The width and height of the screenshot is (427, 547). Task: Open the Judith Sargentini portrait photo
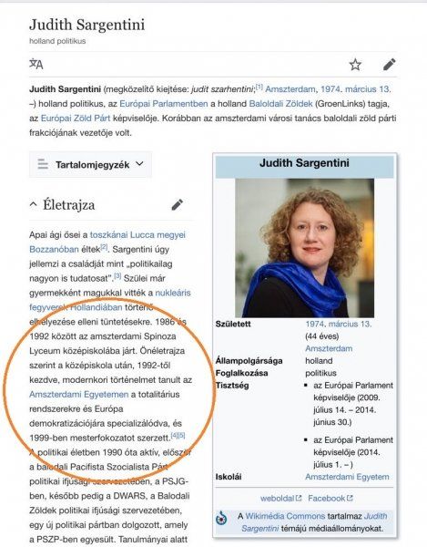(x=305, y=248)
